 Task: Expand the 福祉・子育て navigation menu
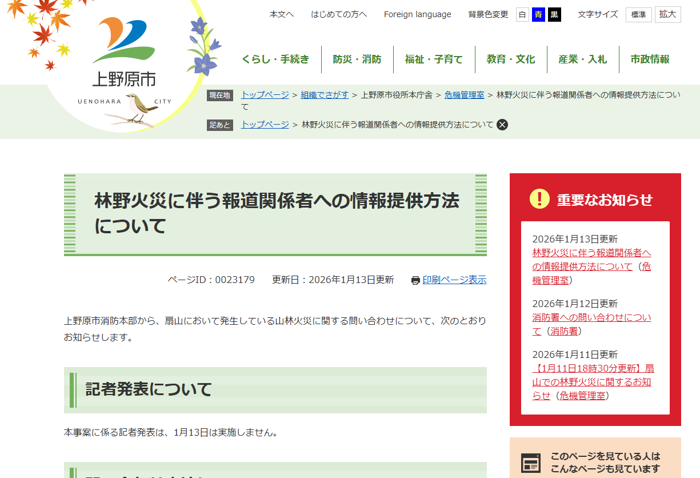(434, 59)
